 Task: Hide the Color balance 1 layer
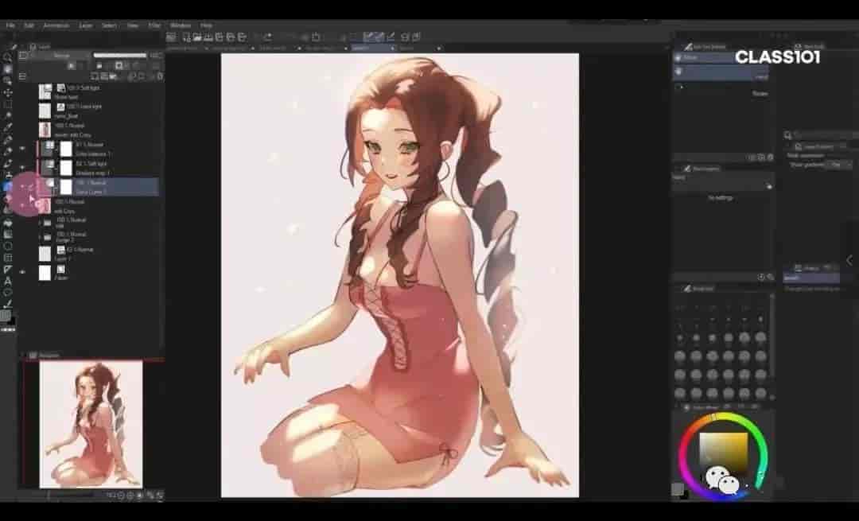pos(22,149)
